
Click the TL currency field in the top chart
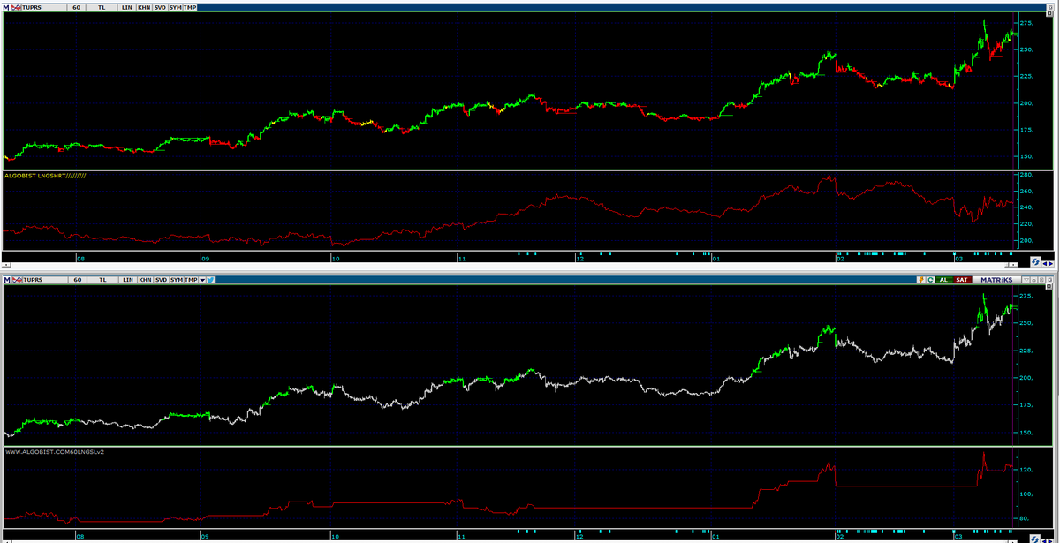click(x=102, y=7)
